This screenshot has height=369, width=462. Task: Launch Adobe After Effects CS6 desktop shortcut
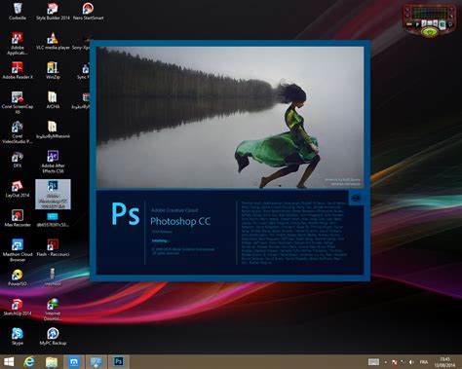click(53, 162)
